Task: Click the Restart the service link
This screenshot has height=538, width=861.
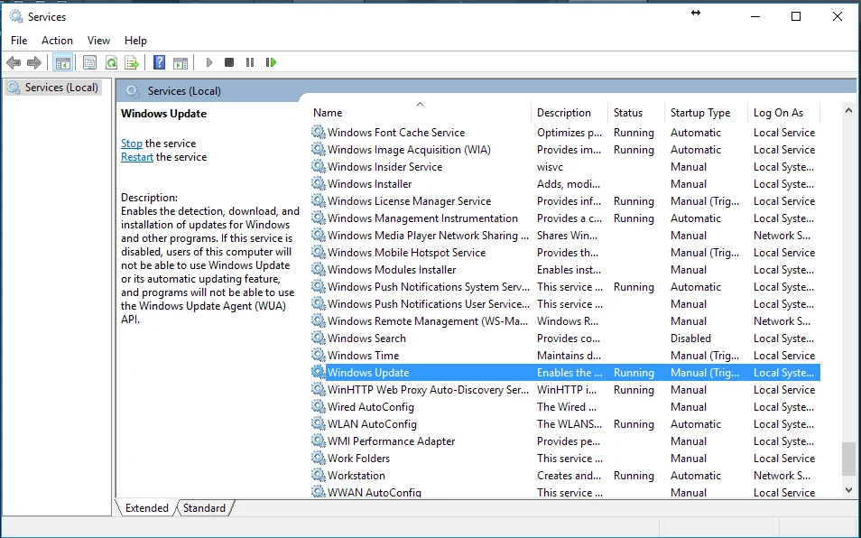Action: [x=136, y=157]
